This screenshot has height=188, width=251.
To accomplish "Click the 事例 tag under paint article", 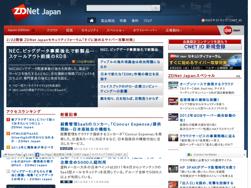I will point(66,182).
